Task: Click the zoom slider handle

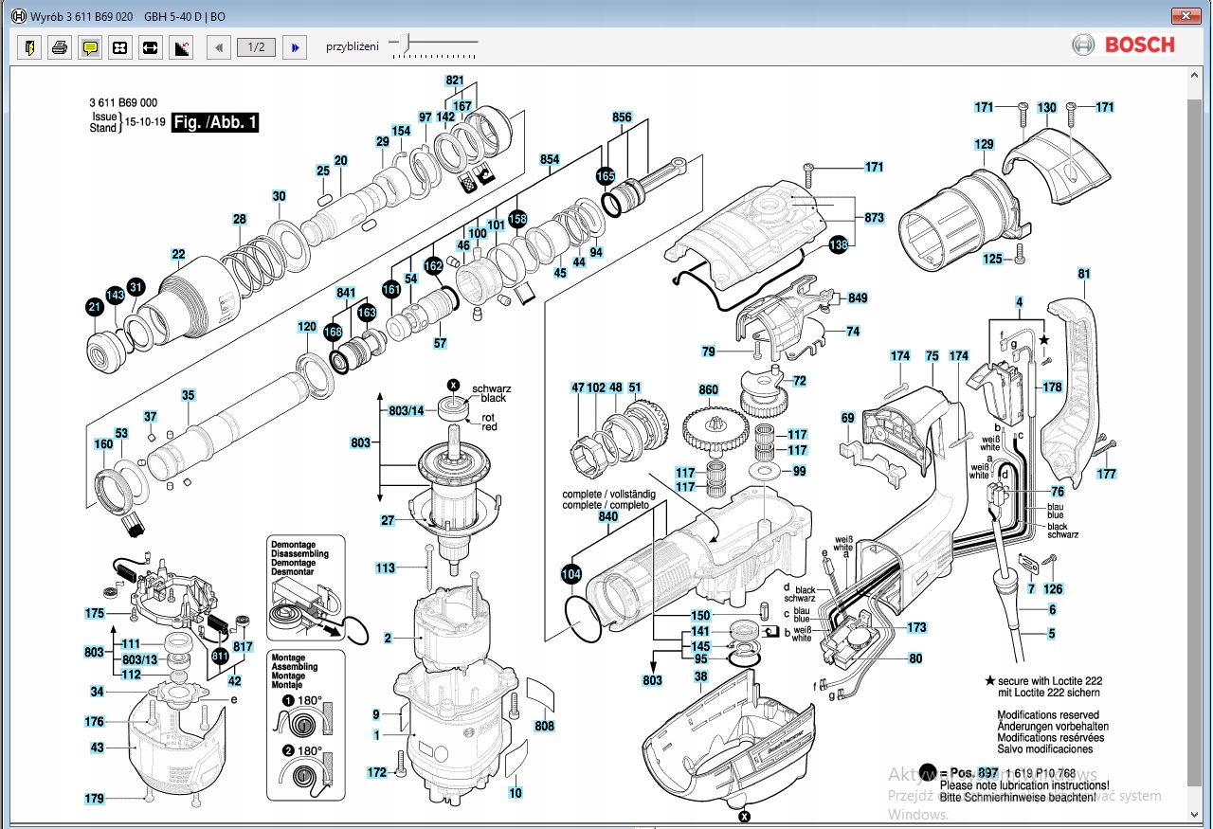Action: coord(407,43)
